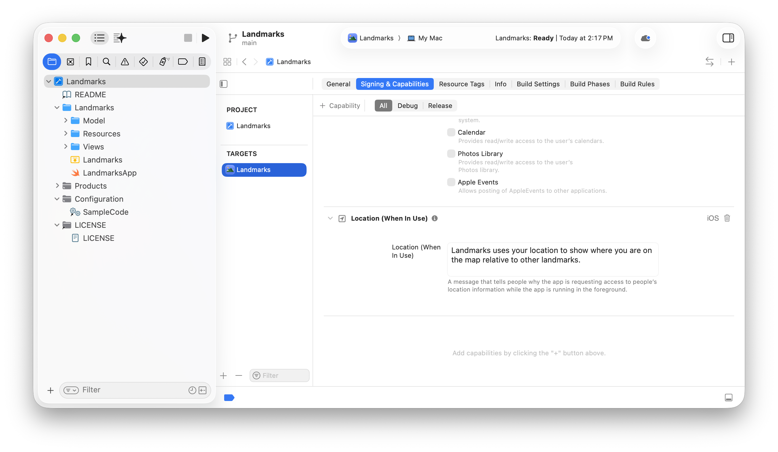
Task: Toggle source control status filter icon
Action: tap(203, 390)
